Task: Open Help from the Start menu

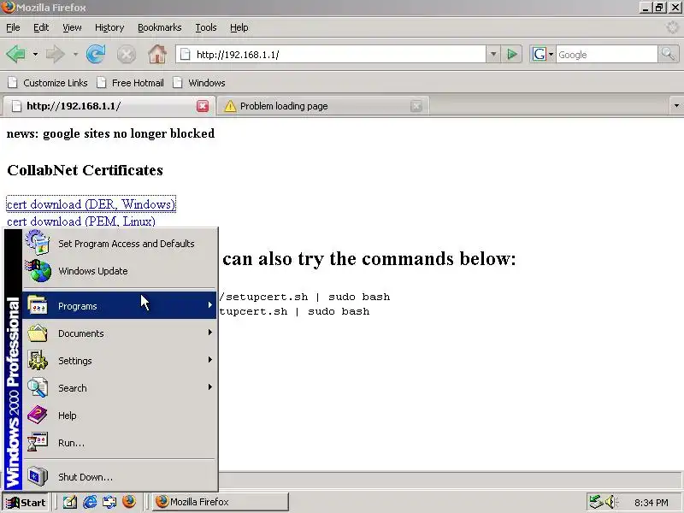Action: click(x=120, y=416)
